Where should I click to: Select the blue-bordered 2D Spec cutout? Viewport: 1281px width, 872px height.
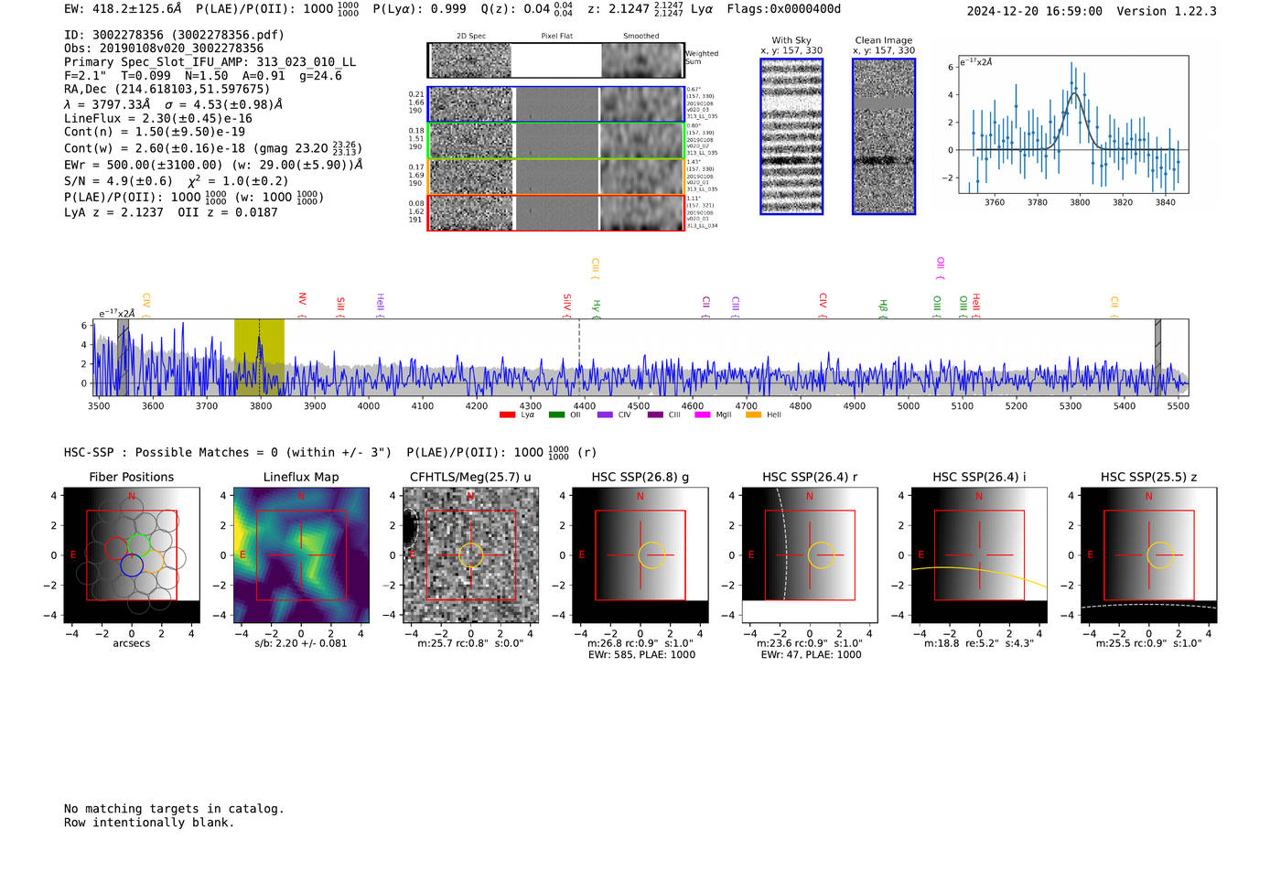click(x=471, y=104)
